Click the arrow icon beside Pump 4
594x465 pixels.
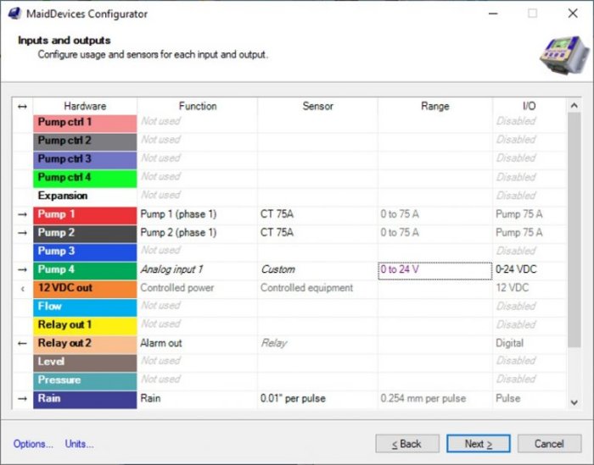coord(23,269)
